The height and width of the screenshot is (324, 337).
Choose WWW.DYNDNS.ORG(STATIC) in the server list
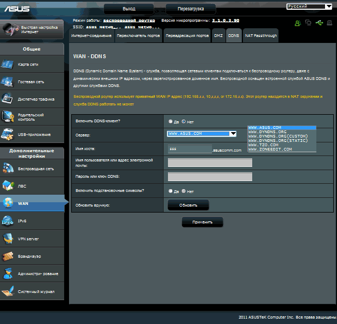[282, 141]
